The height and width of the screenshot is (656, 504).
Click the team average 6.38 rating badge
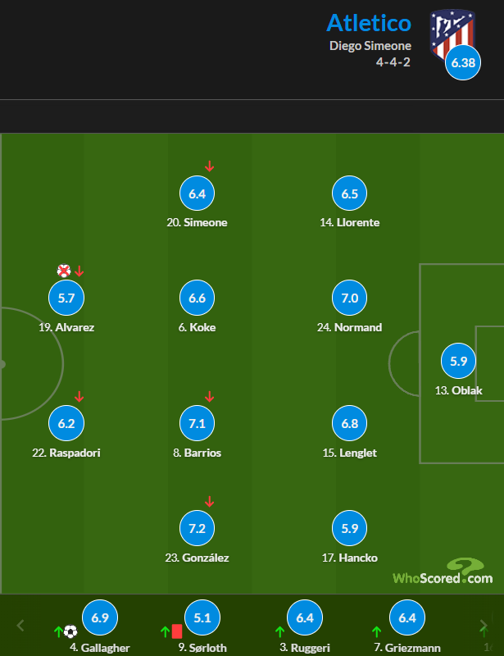pos(463,62)
